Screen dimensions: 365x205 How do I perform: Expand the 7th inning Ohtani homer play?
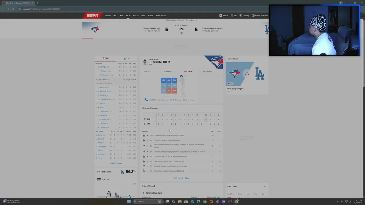tap(147, 171)
